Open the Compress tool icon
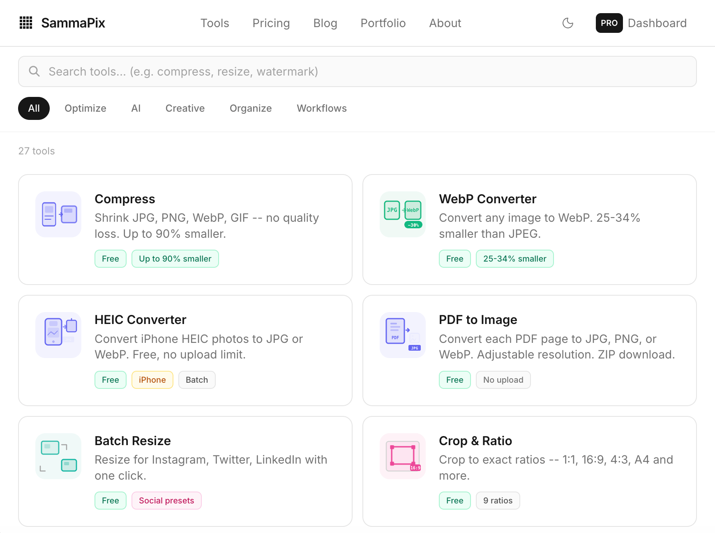 tap(58, 214)
